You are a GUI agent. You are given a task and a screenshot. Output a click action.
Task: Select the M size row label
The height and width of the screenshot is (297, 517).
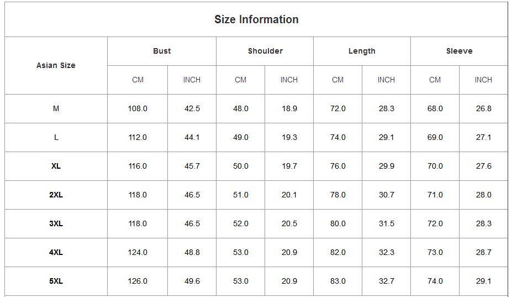(x=56, y=108)
